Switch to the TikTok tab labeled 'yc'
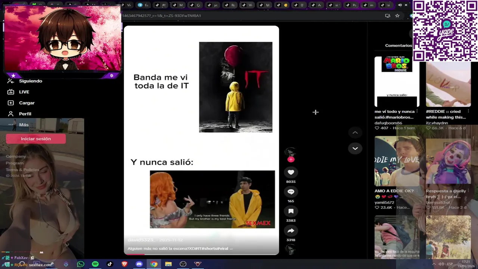The height and width of the screenshot is (269, 478). (212, 5)
